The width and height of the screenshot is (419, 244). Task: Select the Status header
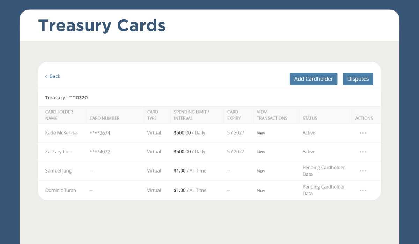click(x=309, y=118)
